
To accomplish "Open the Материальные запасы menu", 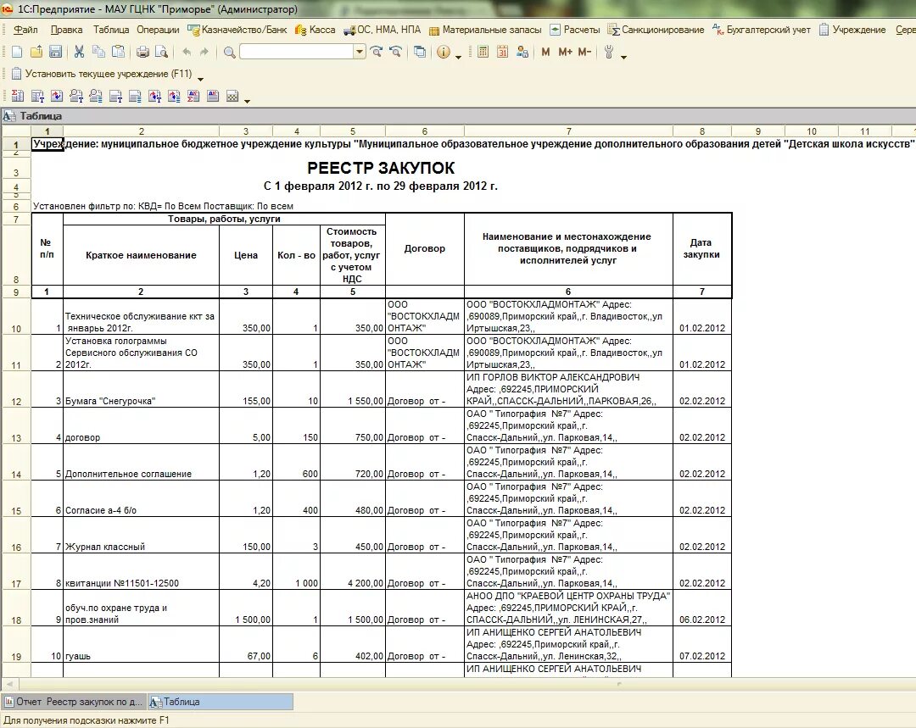I will click(x=485, y=30).
